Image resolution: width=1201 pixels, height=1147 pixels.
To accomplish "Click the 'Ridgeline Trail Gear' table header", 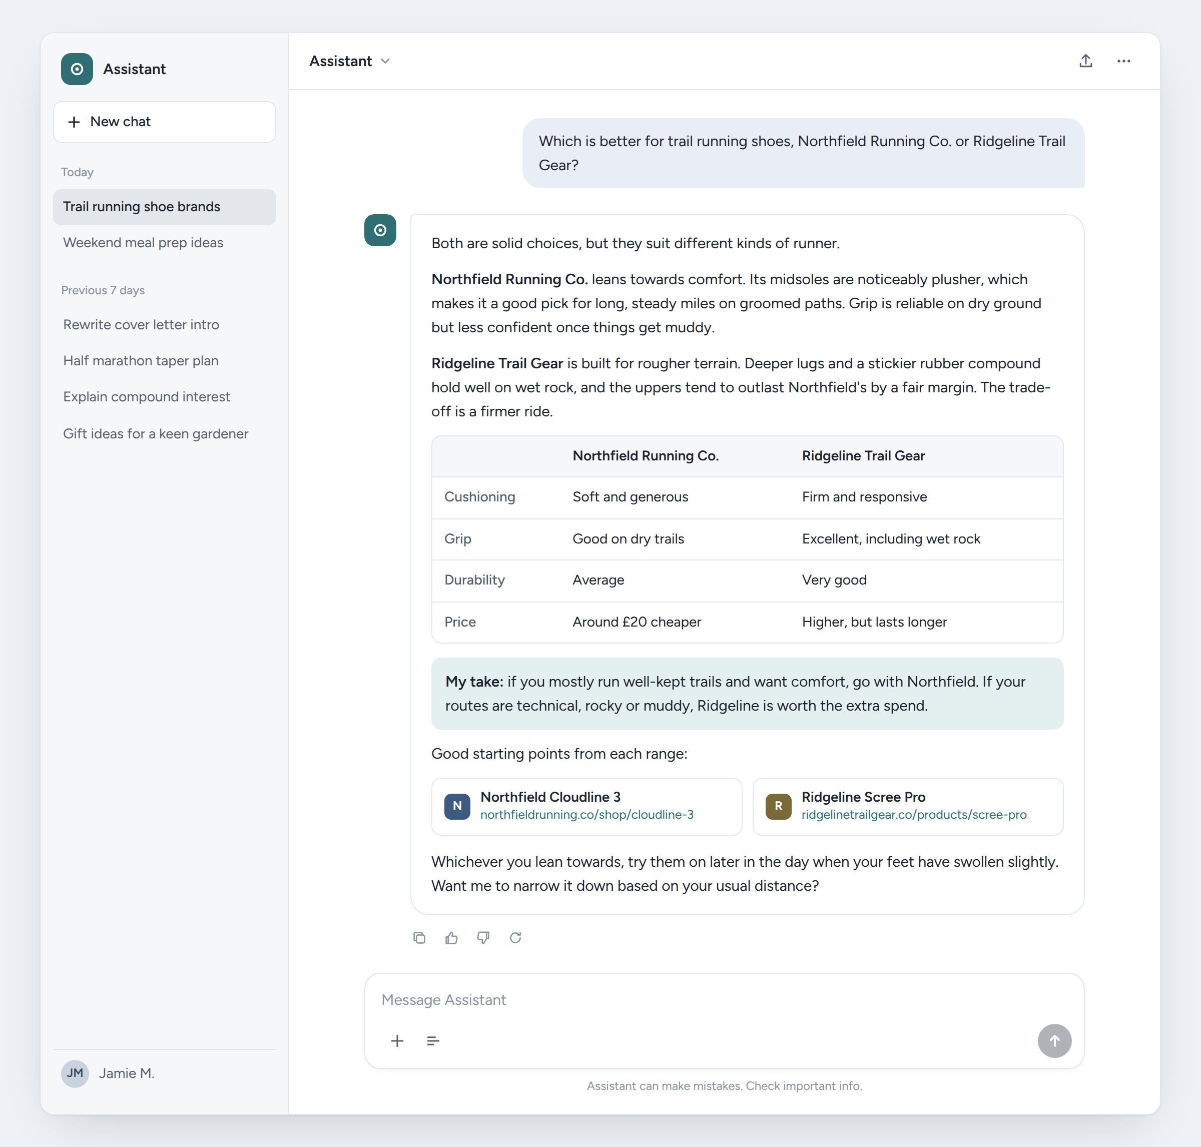I will [863, 456].
